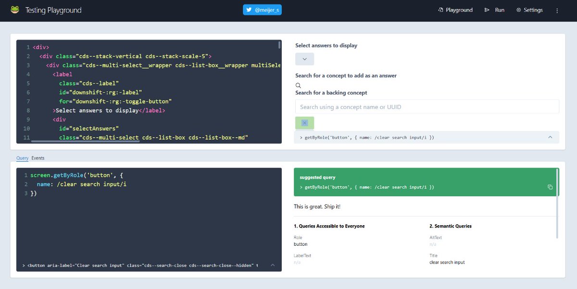Click '1. Queries Accessible to Everyone' heading
Image resolution: width=577 pixels, height=289 pixels.
pyautogui.click(x=329, y=226)
